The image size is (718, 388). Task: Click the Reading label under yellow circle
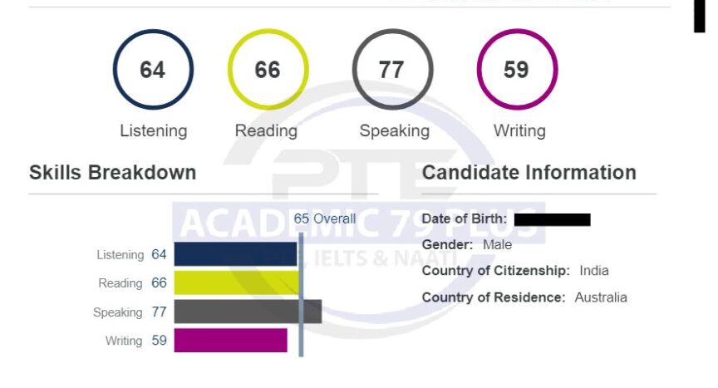click(x=266, y=131)
